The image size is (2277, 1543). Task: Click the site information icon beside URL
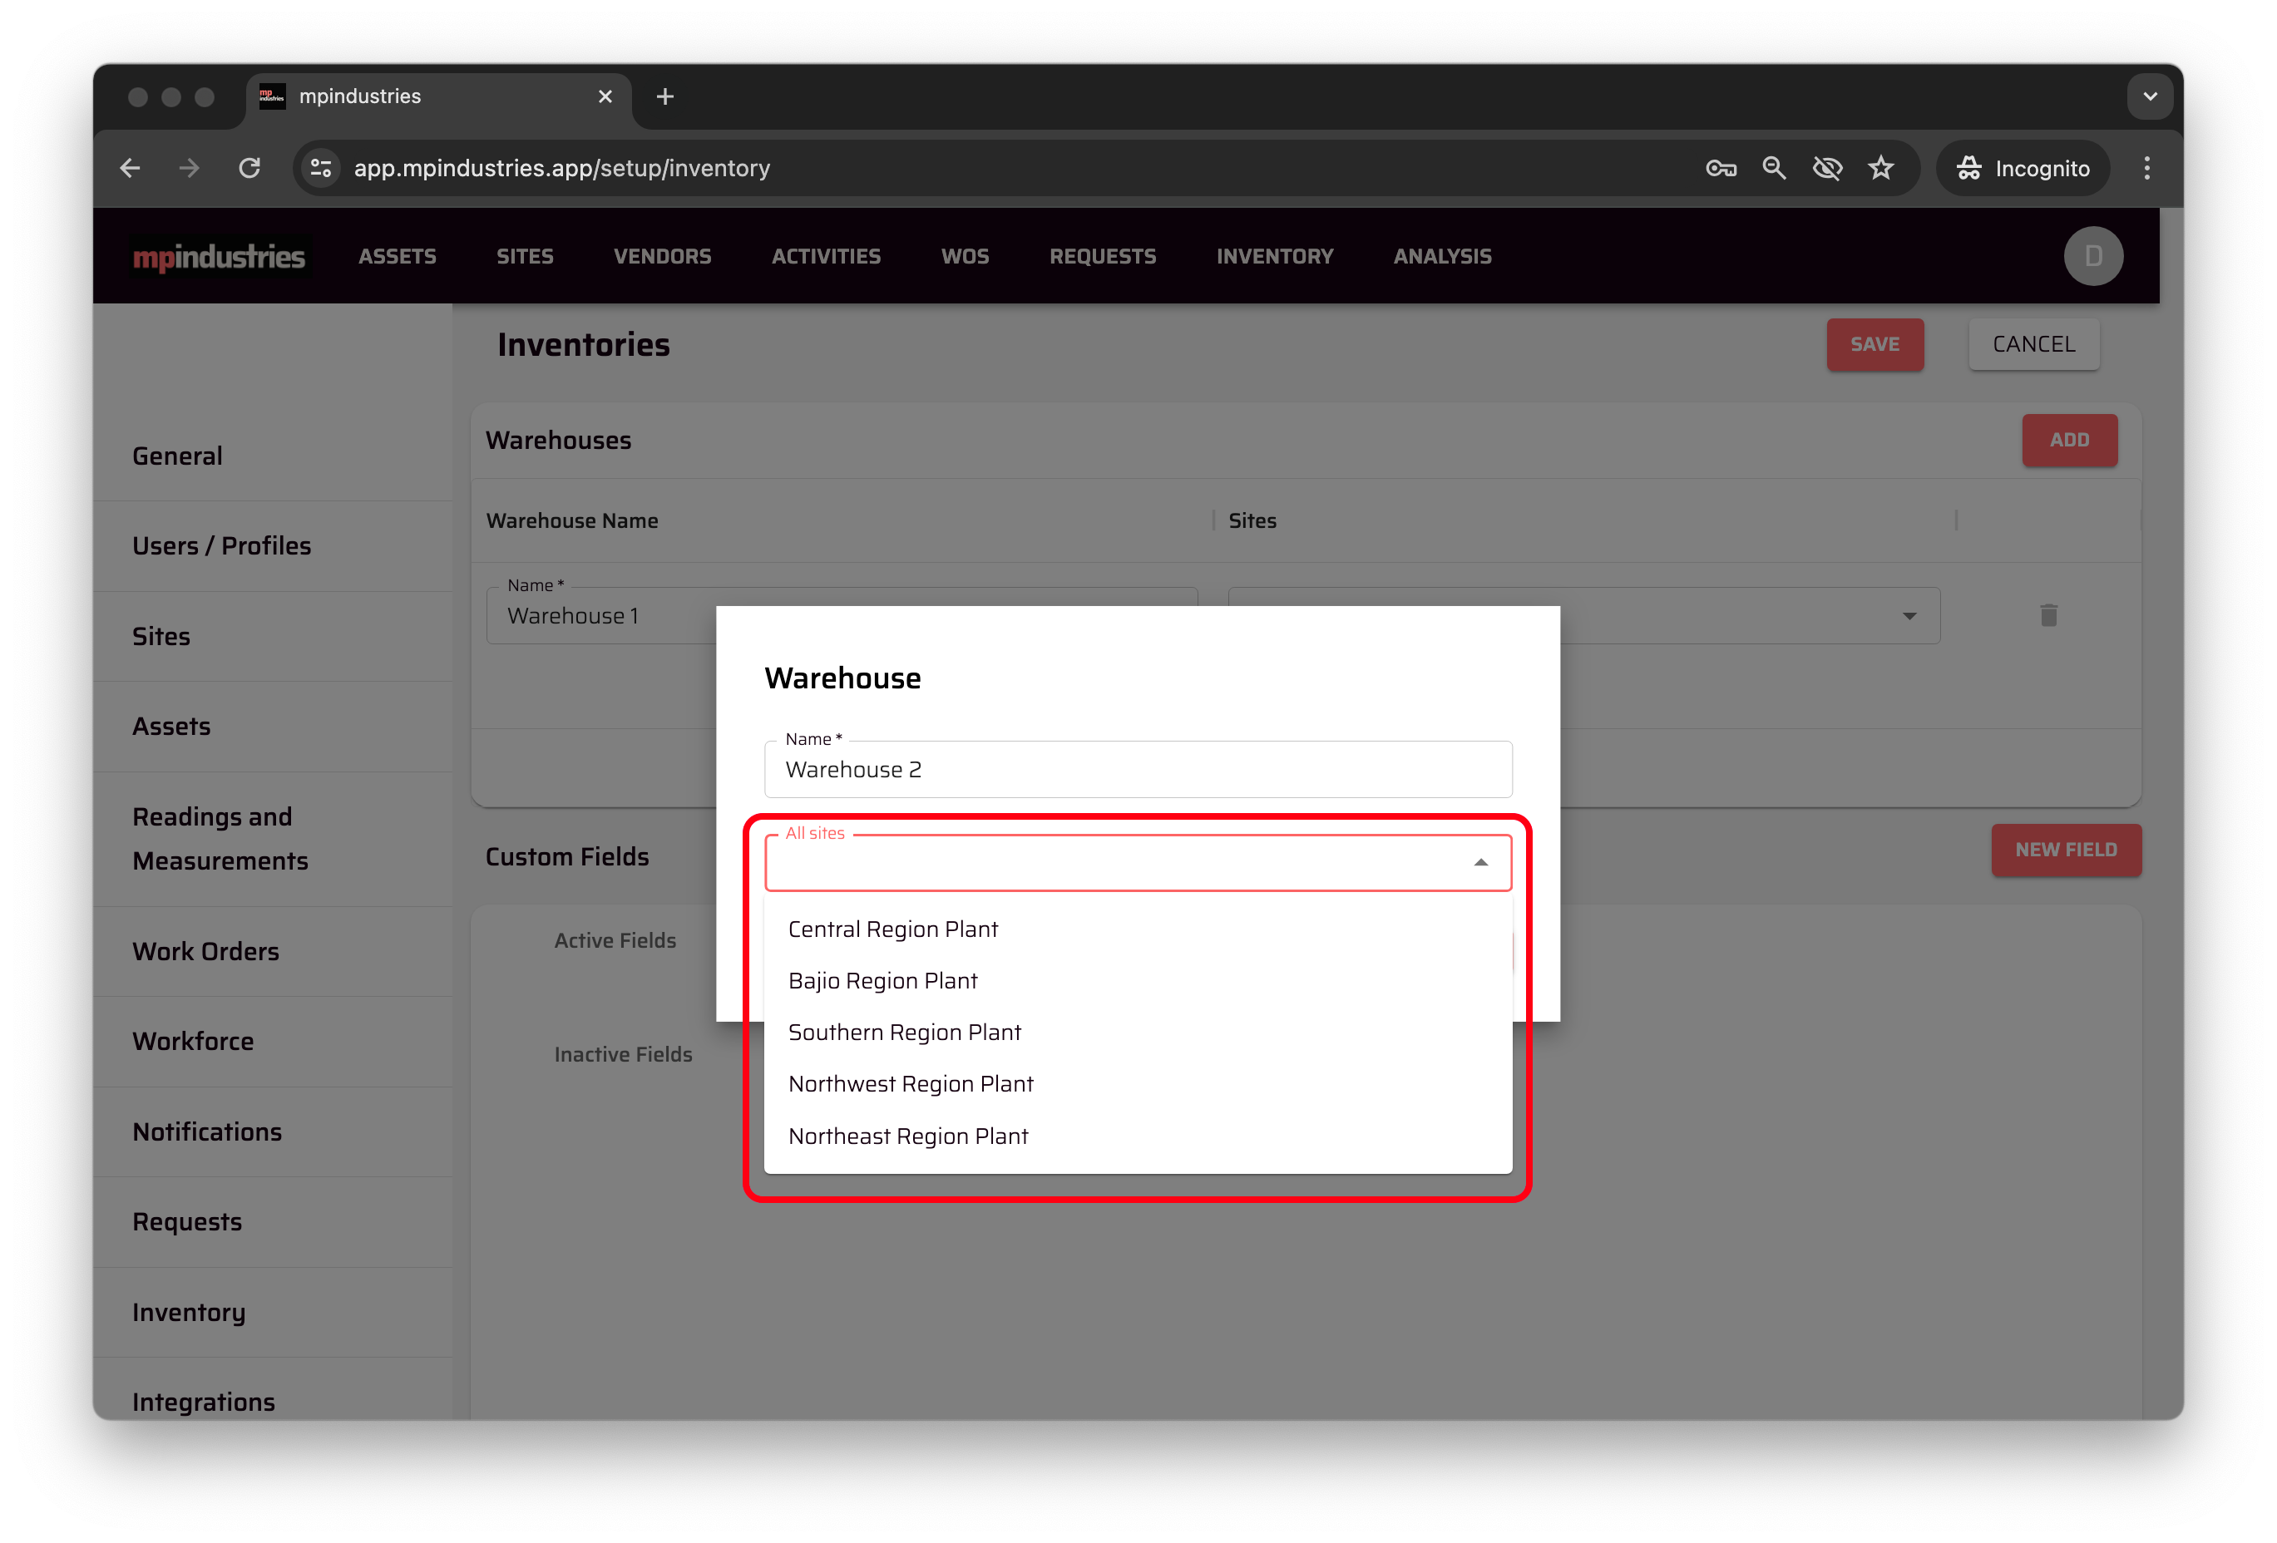click(x=320, y=169)
